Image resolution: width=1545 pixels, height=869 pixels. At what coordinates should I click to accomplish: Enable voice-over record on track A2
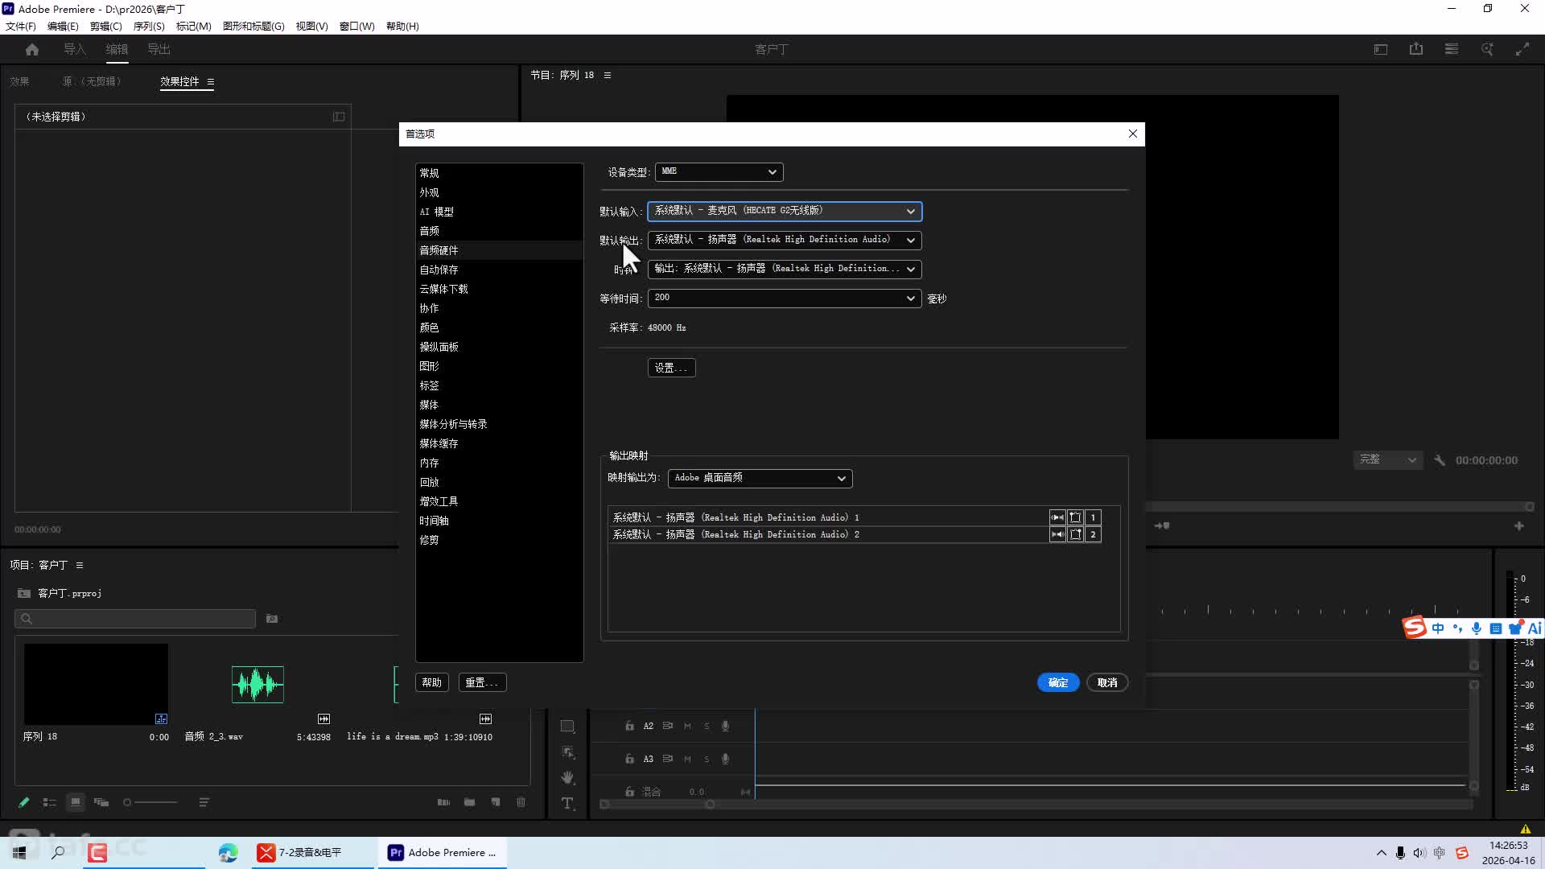pos(726,727)
